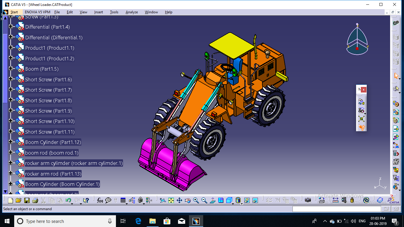Image resolution: width=404 pixels, height=227 pixels.
Task: Open the Formula f(x) tool
Action: pyautogui.click(x=100, y=200)
